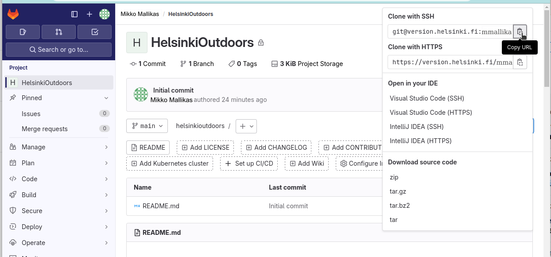Open the Initial commit title link
The width and height of the screenshot is (551, 257).
coord(173,90)
